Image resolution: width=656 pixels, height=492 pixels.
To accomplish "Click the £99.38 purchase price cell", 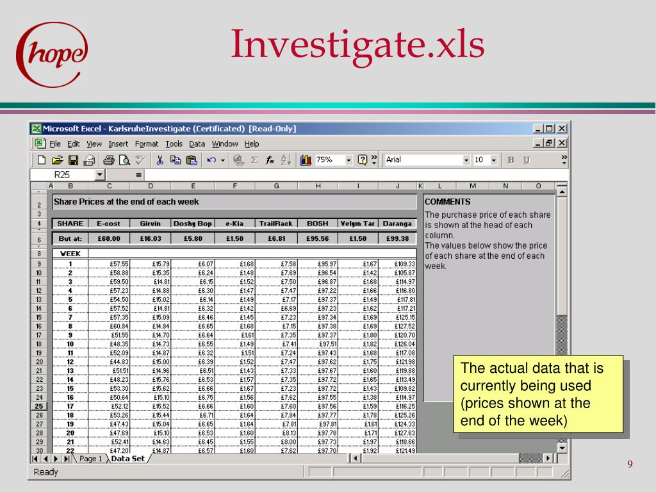I will (x=397, y=238).
